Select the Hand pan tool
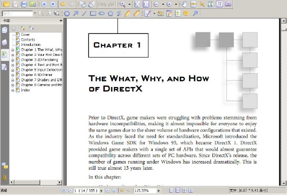The width and height of the screenshot is (287, 195). point(185,4)
